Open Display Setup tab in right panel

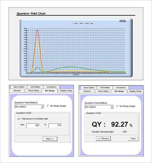click(135, 91)
